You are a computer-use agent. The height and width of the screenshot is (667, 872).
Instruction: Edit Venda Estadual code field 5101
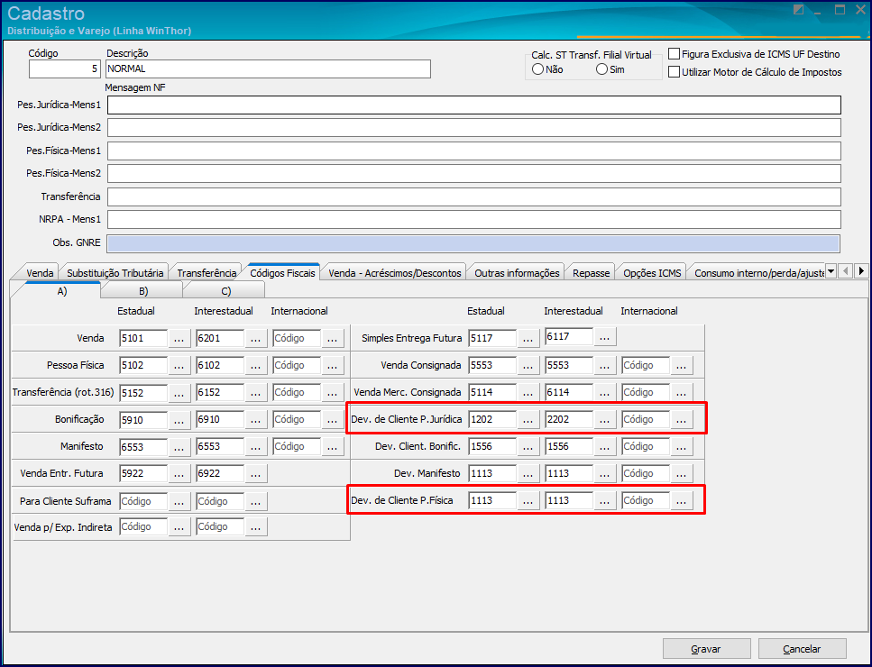click(x=142, y=339)
